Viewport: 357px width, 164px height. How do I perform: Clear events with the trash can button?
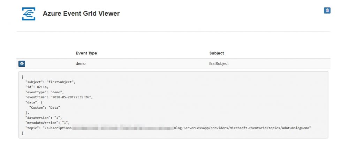click(x=327, y=10)
